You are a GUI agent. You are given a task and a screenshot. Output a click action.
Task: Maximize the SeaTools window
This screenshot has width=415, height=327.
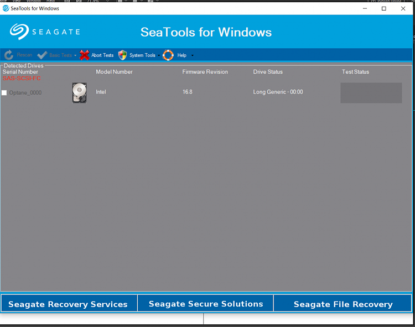(384, 8)
